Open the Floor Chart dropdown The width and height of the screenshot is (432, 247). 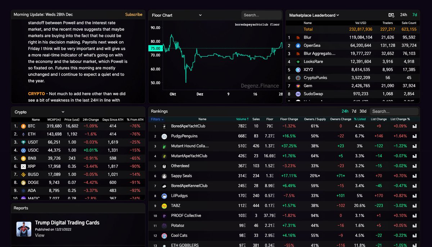[177, 15]
